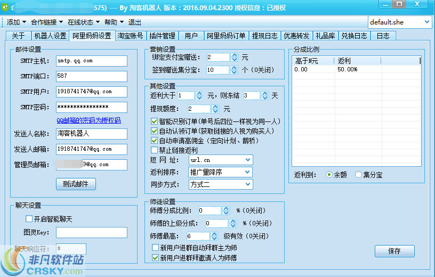The width and height of the screenshot is (435, 277).
Task: Click the 返利 column header
Action: (358, 61)
